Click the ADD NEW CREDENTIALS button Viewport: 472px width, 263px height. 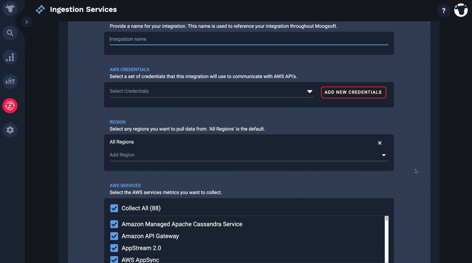pos(353,92)
